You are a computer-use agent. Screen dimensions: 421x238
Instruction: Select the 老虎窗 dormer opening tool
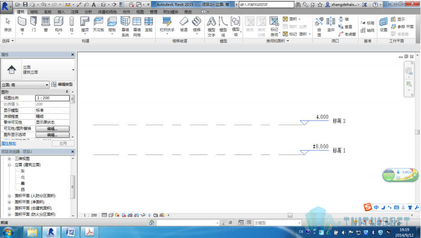click(x=347, y=34)
